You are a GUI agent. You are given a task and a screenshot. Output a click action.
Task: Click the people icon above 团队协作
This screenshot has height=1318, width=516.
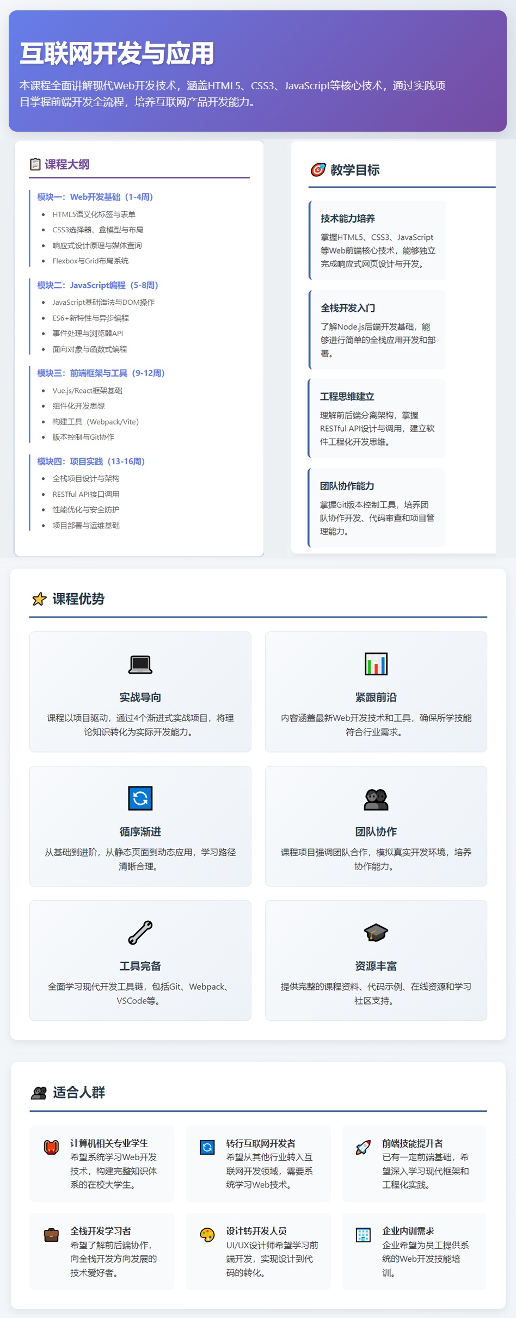pyautogui.click(x=376, y=799)
